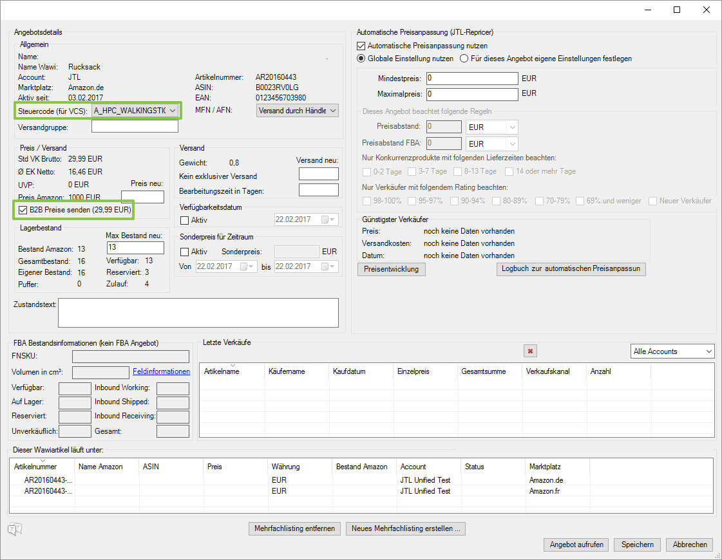The width and height of the screenshot is (722, 560).
Task: Click Neues Mehrfachlisting erstellen button
Action: point(405,528)
